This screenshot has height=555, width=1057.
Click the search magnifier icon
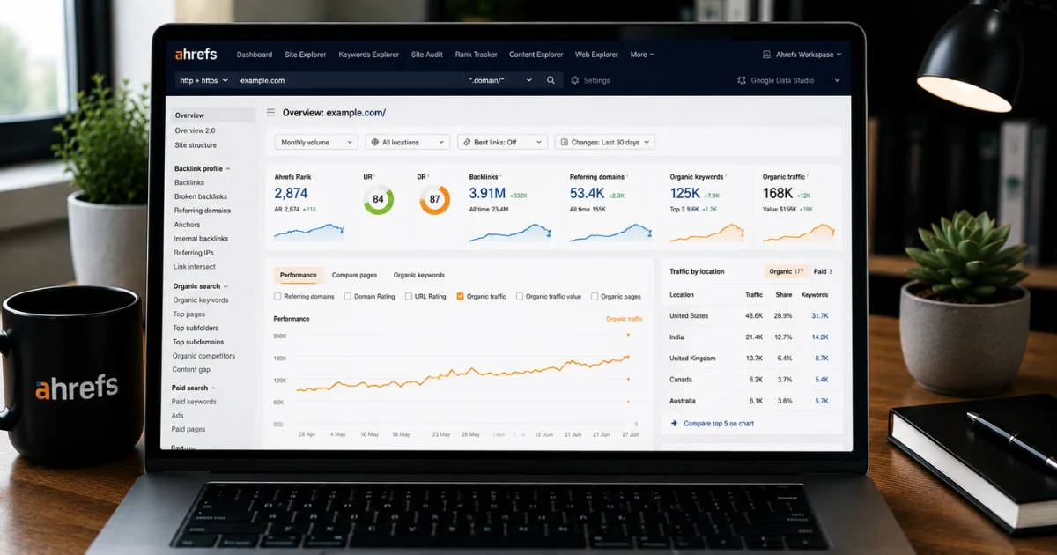click(x=551, y=80)
